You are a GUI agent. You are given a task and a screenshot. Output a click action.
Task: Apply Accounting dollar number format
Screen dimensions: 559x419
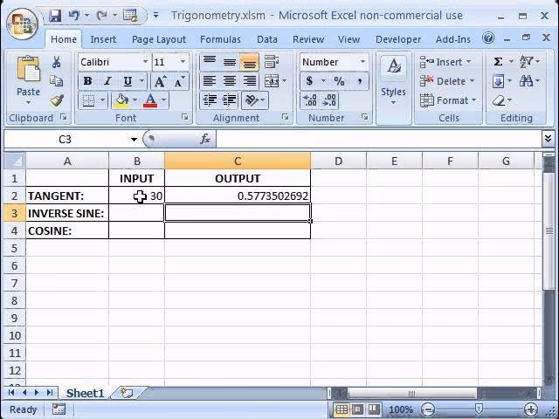(309, 81)
